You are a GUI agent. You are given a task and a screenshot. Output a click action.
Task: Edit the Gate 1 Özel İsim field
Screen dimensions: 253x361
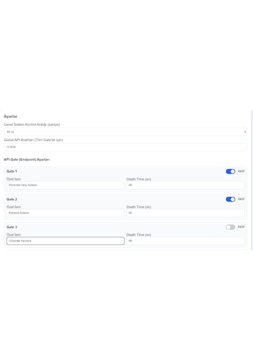coord(66,185)
